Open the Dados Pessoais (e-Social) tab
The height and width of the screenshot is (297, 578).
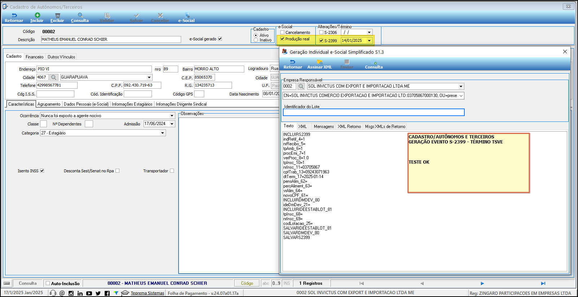pos(86,104)
